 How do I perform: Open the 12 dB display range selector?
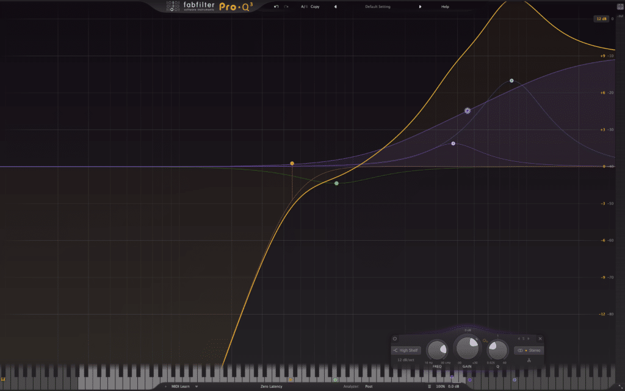(x=601, y=19)
